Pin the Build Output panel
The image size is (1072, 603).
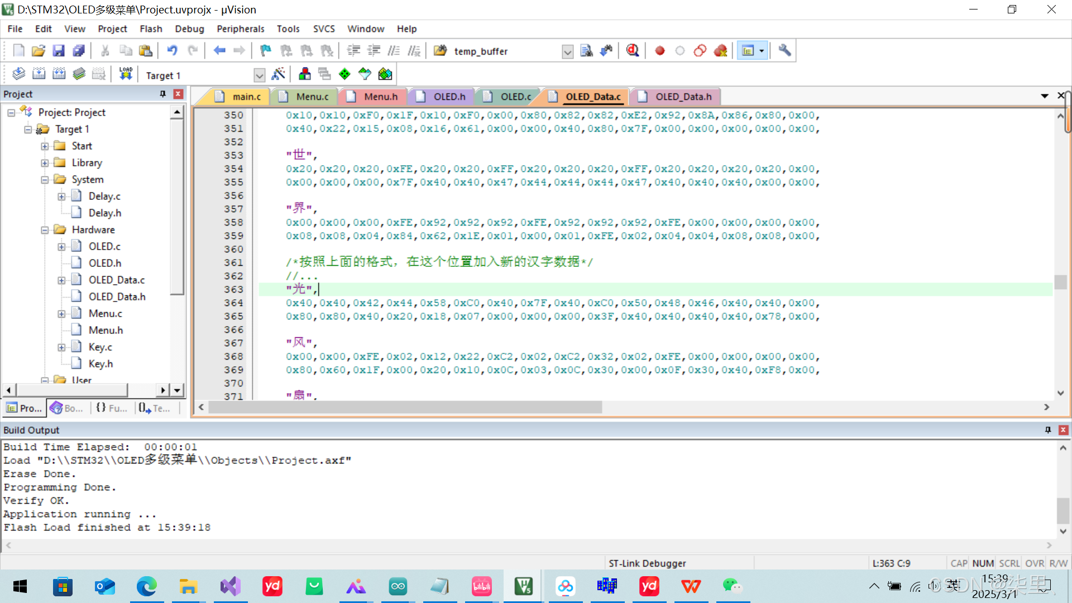[x=1048, y=430]
